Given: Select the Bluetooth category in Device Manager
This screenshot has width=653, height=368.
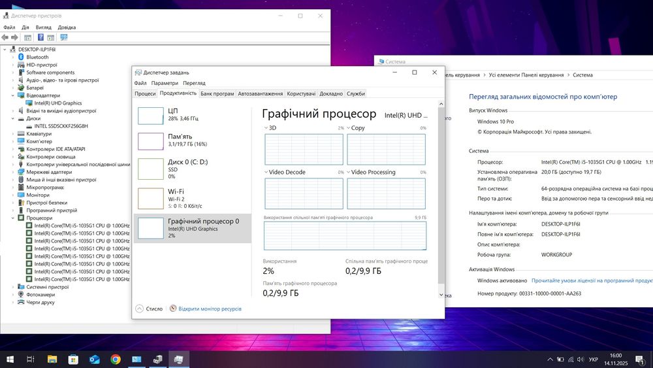Looking at the screenshot, I should point(37,57).
